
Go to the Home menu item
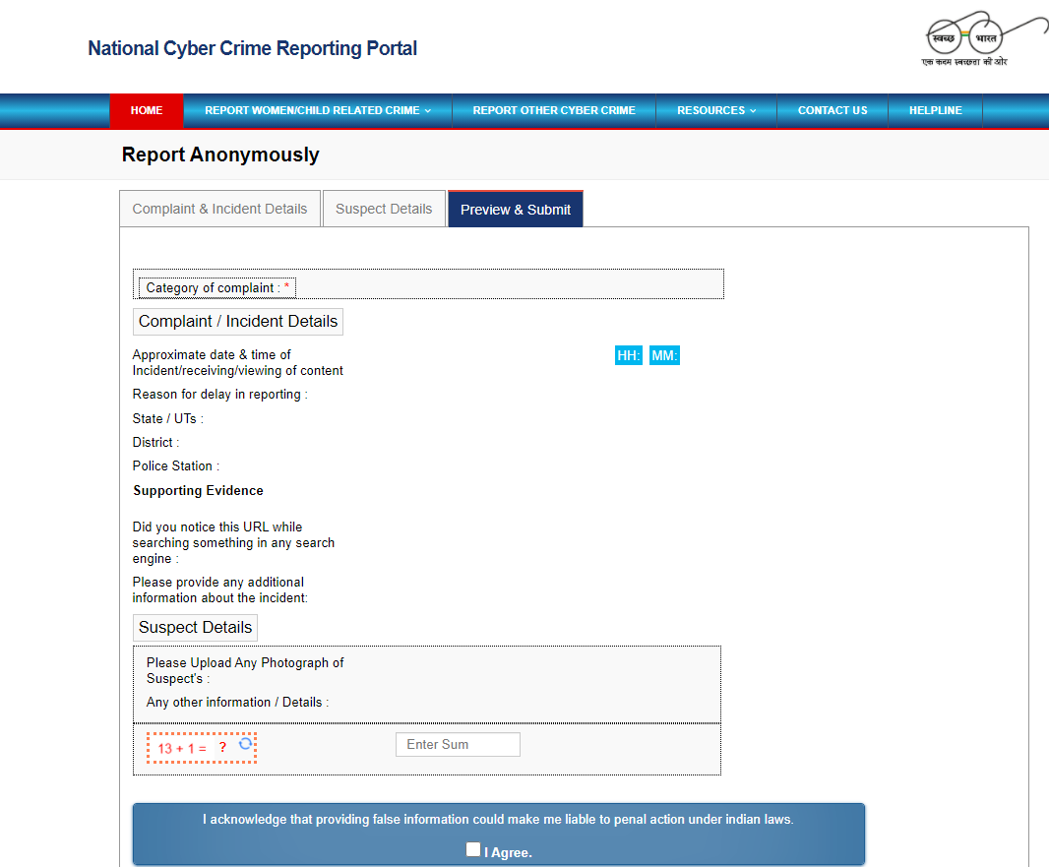147,110
